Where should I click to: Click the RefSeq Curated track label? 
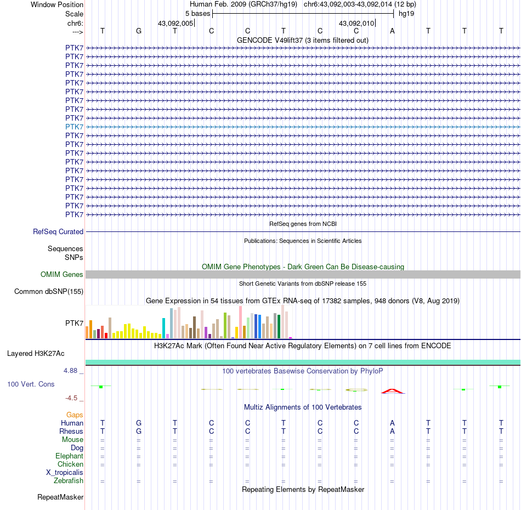tap(58, 231)
